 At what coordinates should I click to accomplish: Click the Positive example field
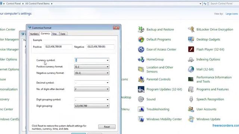pos(58,47)
